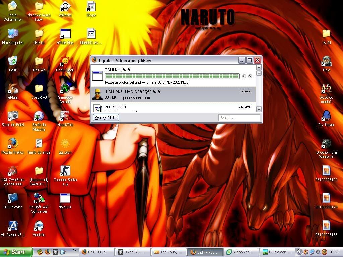343x257 pixels.
Task: Pause the tibia831.exe download
Action: [244, 76]
